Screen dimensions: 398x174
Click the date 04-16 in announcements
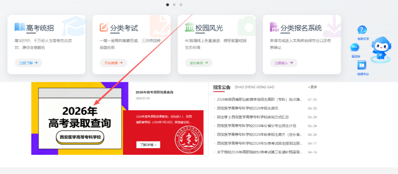(x=312, y=152)
